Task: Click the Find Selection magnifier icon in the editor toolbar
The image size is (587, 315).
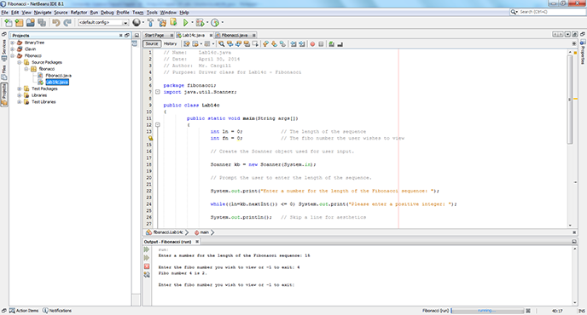Action: tap(222, 44)
